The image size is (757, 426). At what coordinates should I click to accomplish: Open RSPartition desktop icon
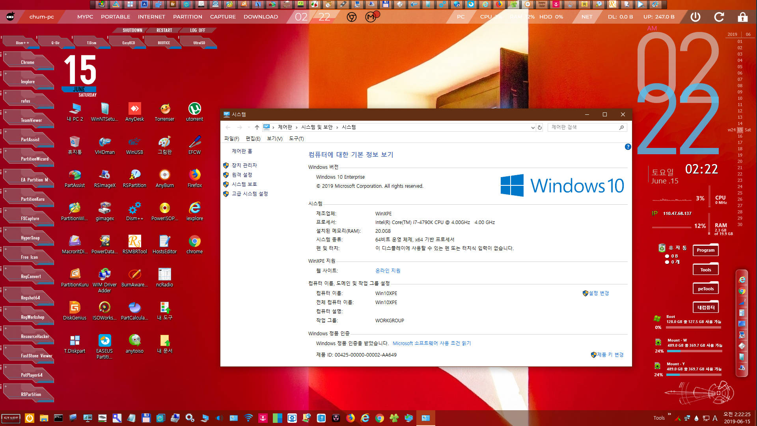coord(134,178)
